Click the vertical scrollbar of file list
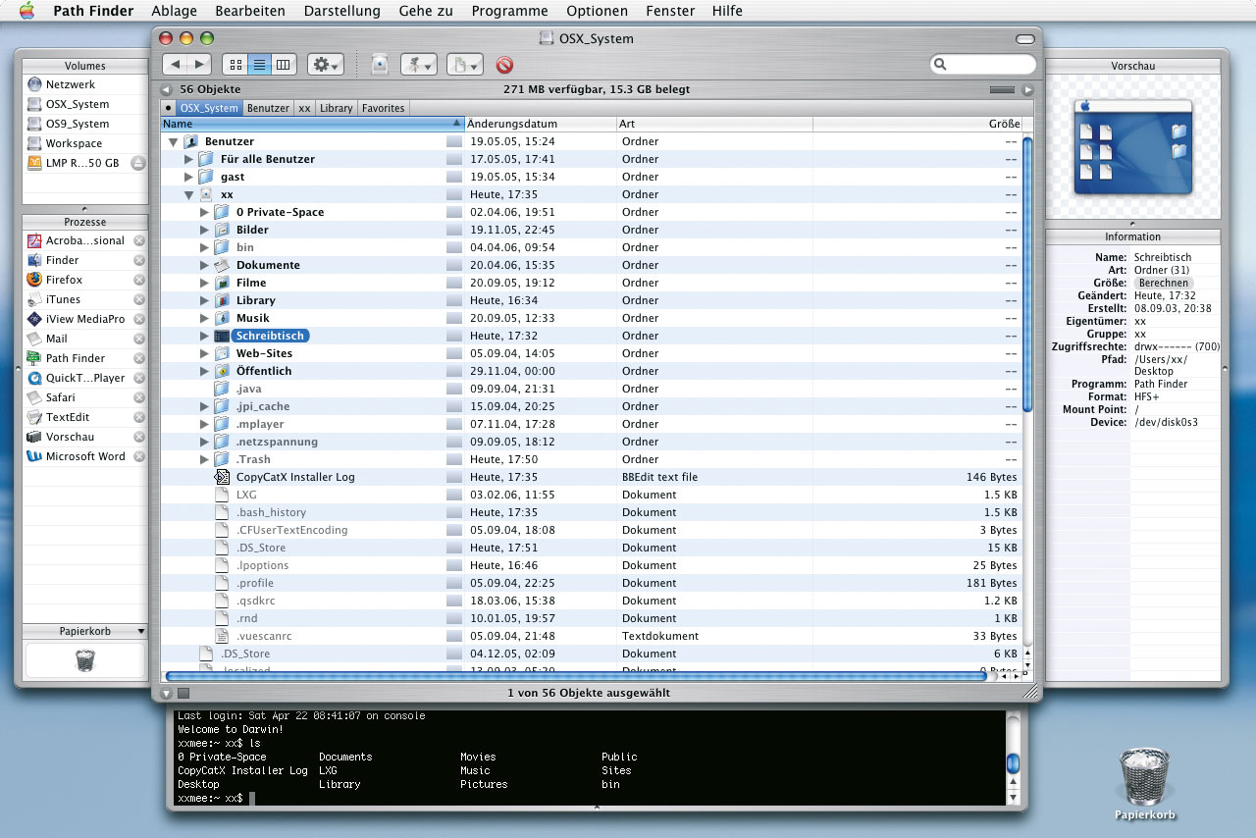The width and height of the screenshot is (1256, 838). (1027, 275)
